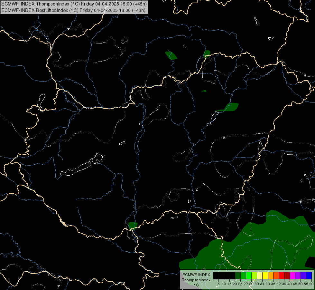Click the magenta 40–45 legend swatch

(292, 276)
